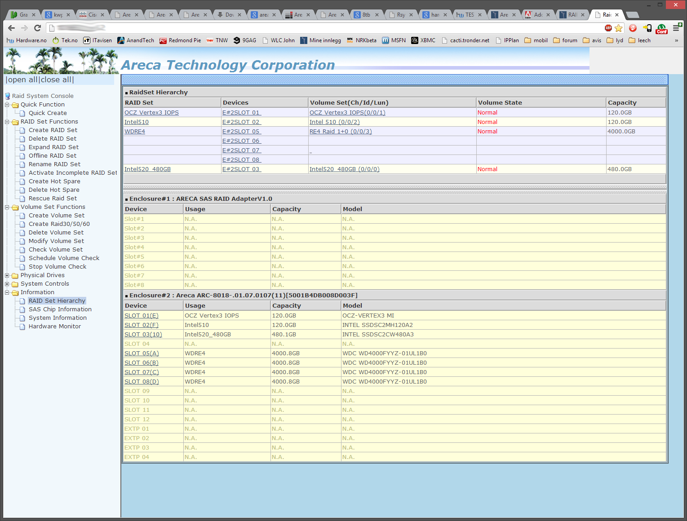Screen dimensions: 687x521
Task: Open the Intel520_480GB (0/0/0) volume link
Action: click(345, 169)
